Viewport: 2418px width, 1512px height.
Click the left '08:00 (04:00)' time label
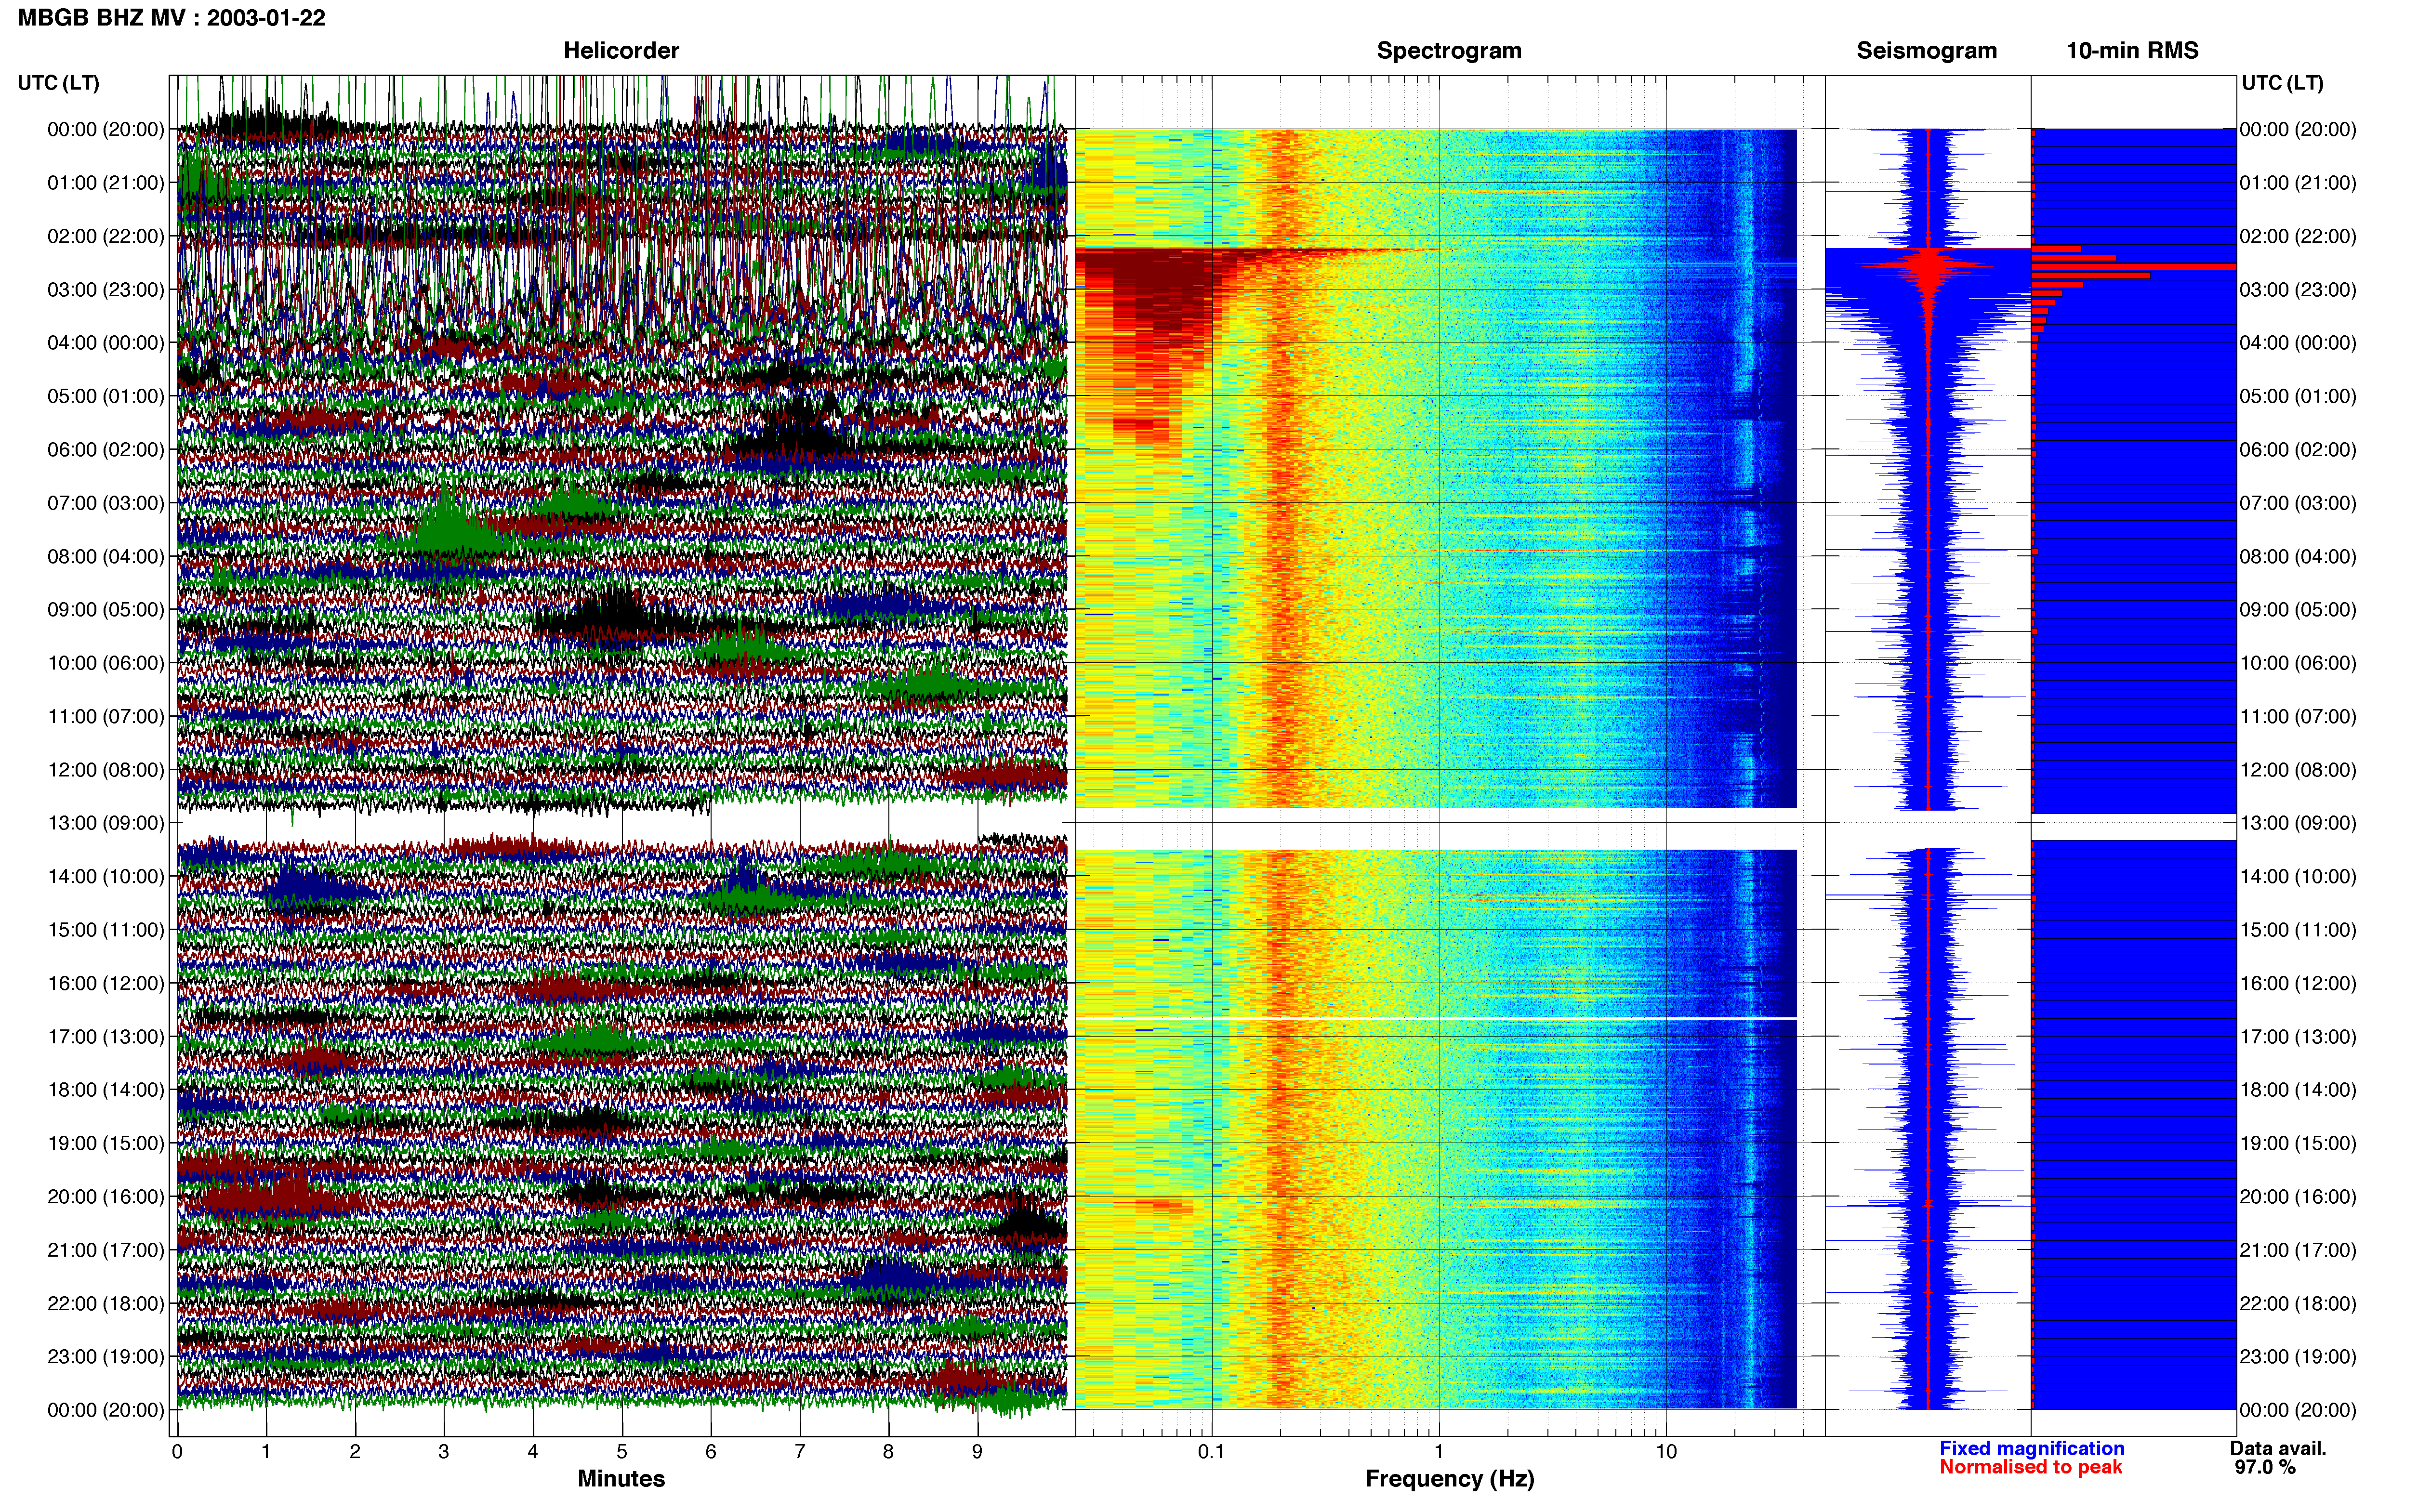point(106,557)
